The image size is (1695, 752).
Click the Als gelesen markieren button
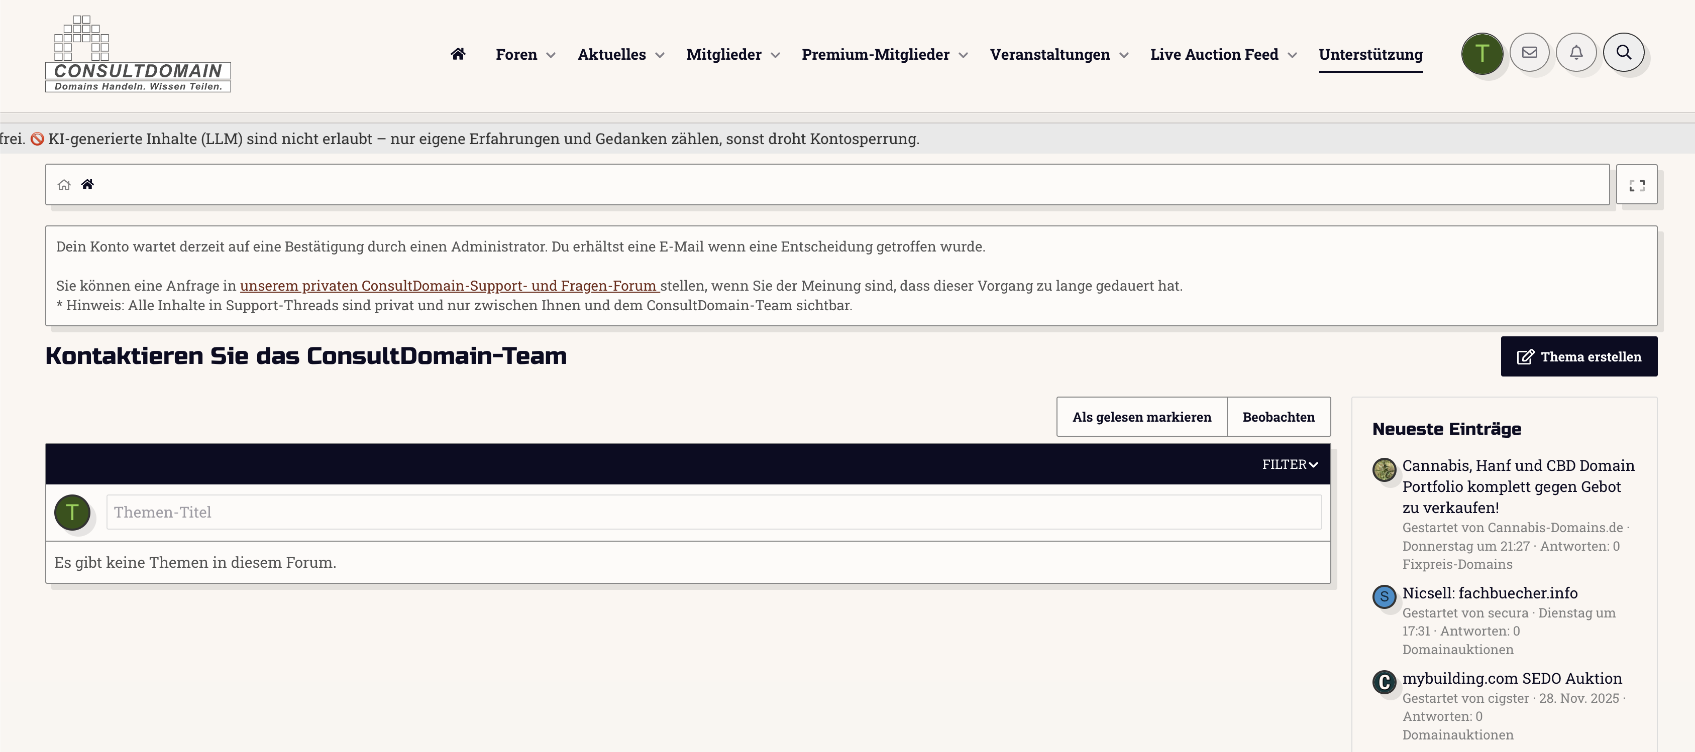pyautogui.click(x=1141, y=417)
